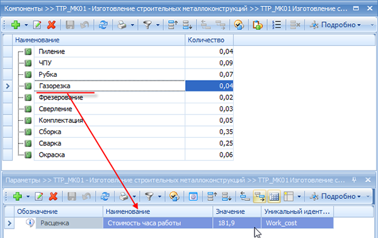The height and width of the screenshot is (238, 378).
Task: Click the Print icon in Parameters toolbar
Action: [123, 196]
